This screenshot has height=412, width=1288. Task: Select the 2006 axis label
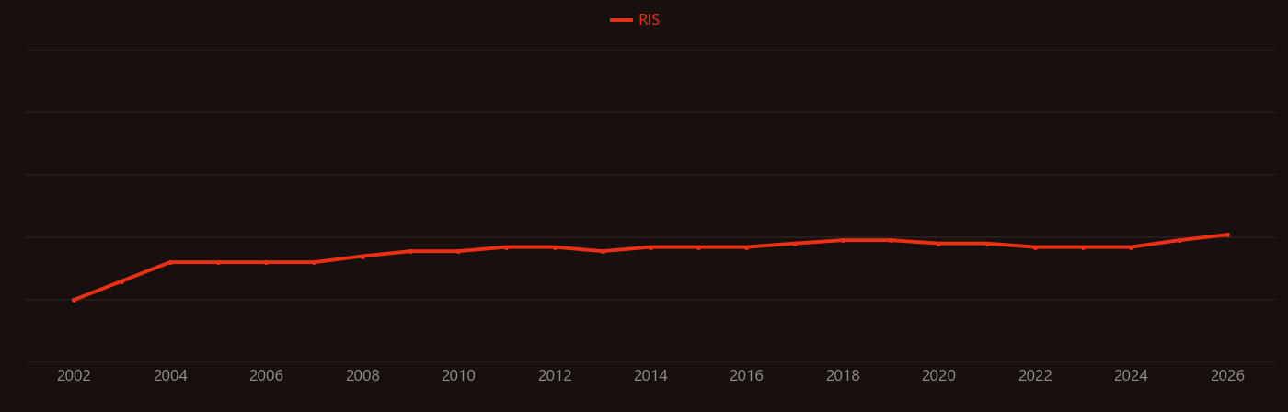[266, 376]
